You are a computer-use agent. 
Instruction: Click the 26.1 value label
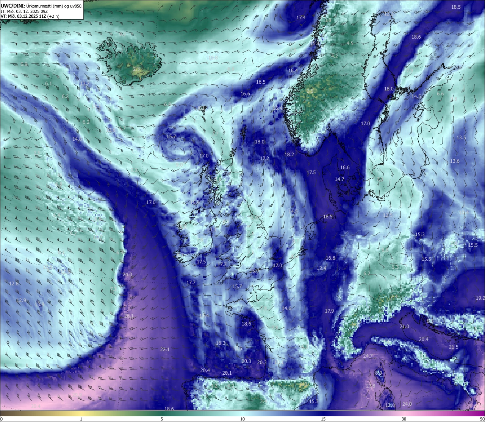pos(129,315)
